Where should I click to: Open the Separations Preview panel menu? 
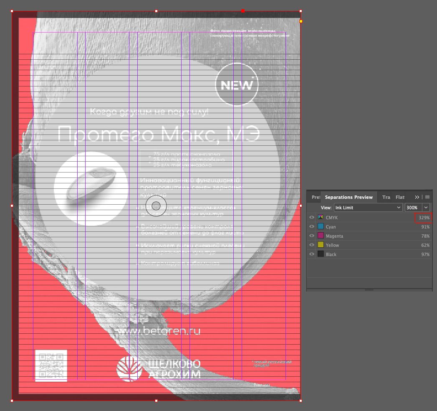coord(427,197)
